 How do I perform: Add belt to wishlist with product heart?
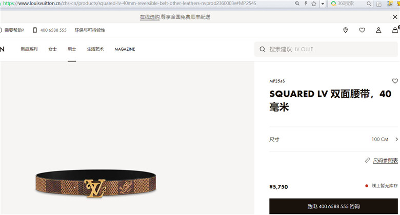tap(395, 81)
